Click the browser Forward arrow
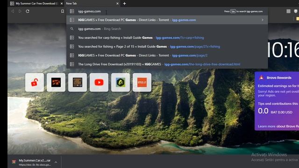Image resolution: width=299 pixels, height=168 pixels. pos(20,11)
